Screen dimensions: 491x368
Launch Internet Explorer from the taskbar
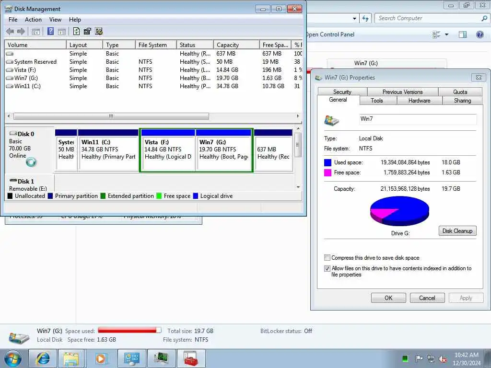(x=43, y=358)
